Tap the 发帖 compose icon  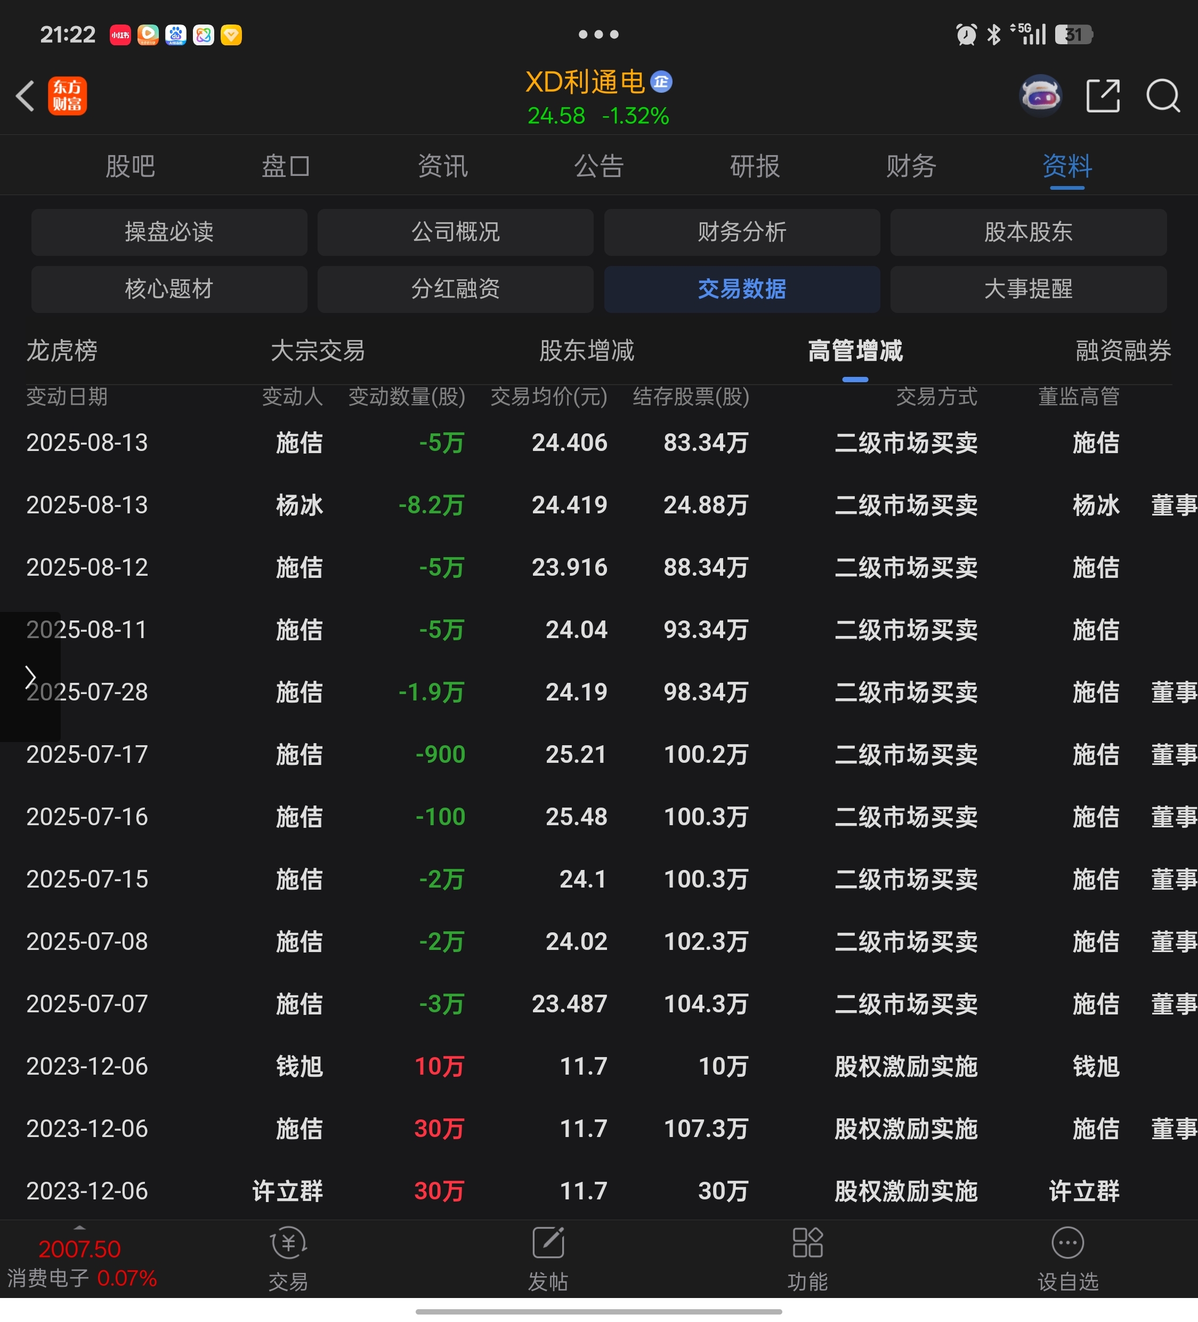(548, 1243)
